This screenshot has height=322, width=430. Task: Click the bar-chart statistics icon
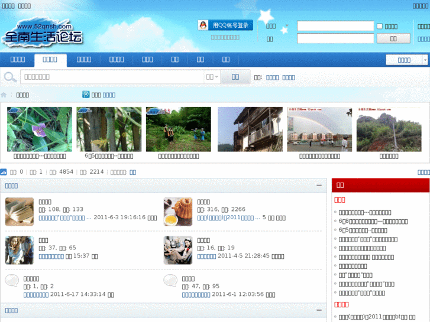(4, 172)
